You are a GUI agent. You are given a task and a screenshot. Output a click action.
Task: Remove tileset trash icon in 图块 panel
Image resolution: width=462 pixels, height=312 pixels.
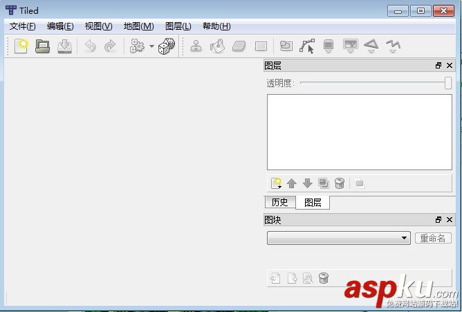(x=323, y=278)
